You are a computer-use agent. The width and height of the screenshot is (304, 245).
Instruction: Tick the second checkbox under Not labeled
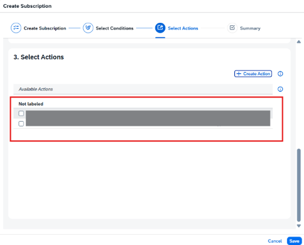click(x=21, y=123)
